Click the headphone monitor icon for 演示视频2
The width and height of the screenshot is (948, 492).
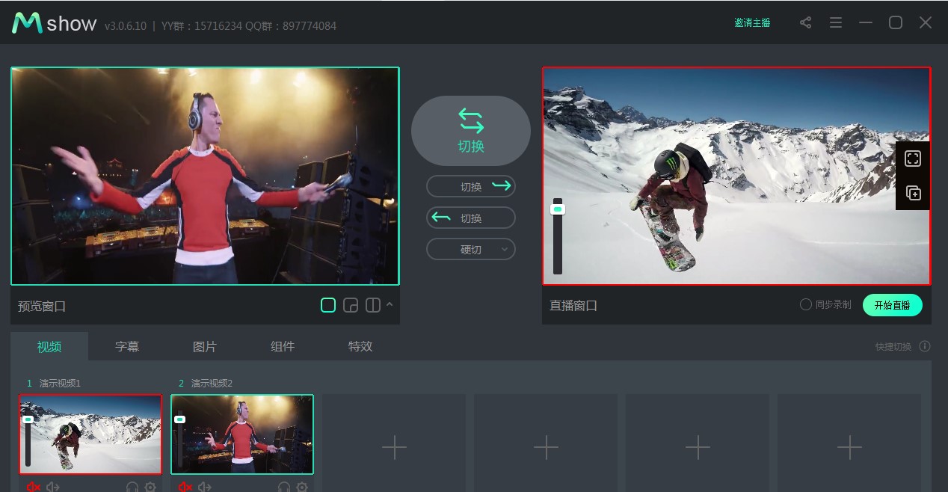[x=284, y=487]
